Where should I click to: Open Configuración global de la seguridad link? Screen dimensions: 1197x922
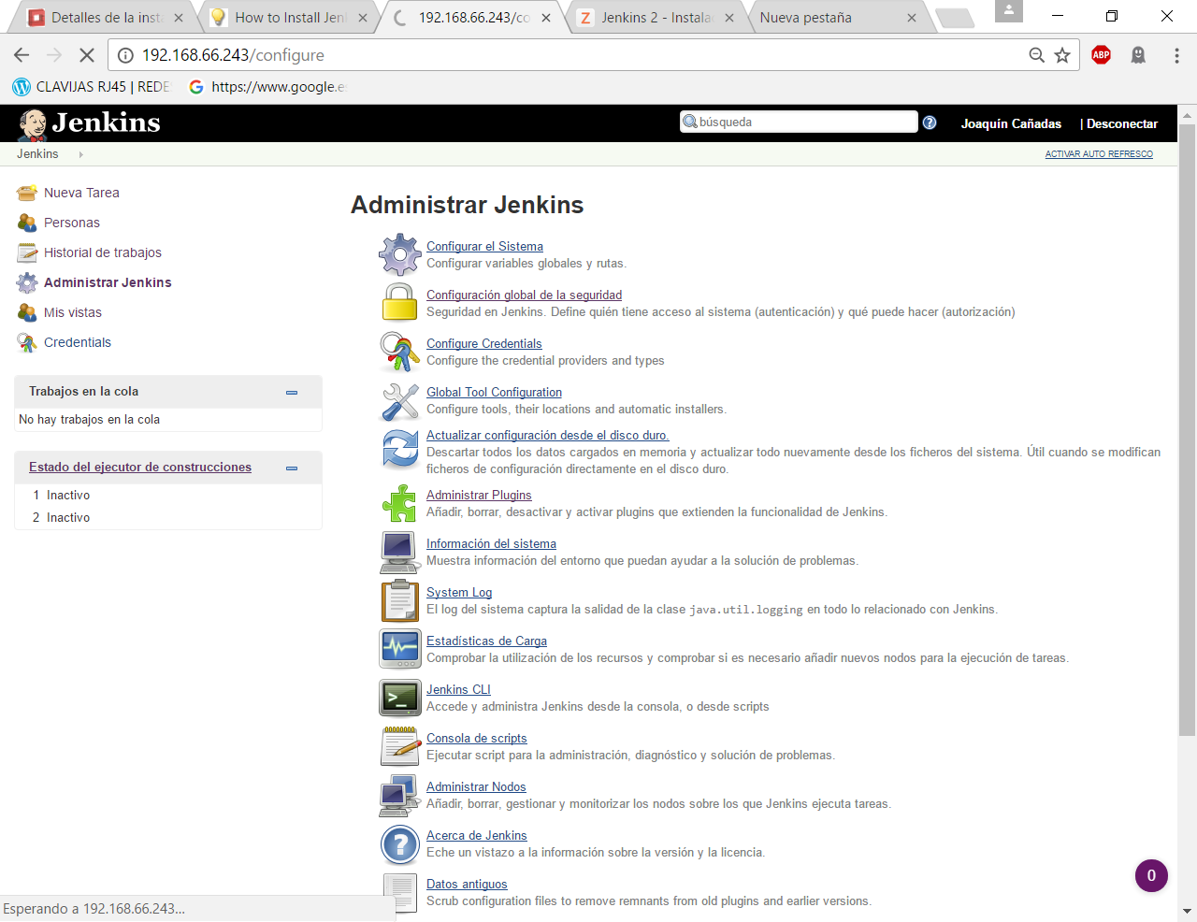click(x=524, y=295)
